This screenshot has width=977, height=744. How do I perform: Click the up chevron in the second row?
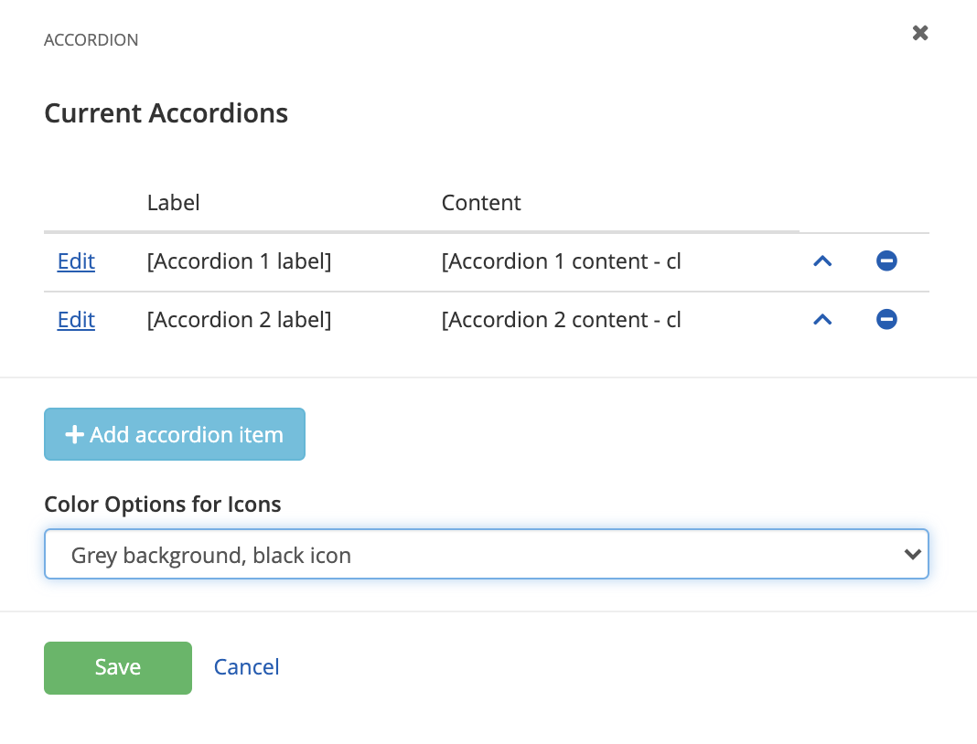pyautogui.click(x=822, y=319)
